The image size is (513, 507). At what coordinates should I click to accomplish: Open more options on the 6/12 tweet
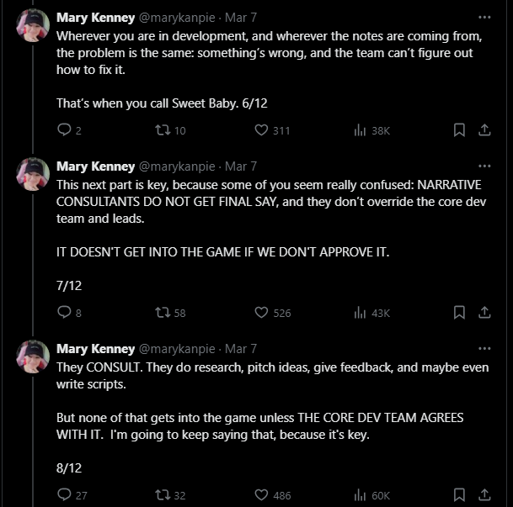[484, 17]
